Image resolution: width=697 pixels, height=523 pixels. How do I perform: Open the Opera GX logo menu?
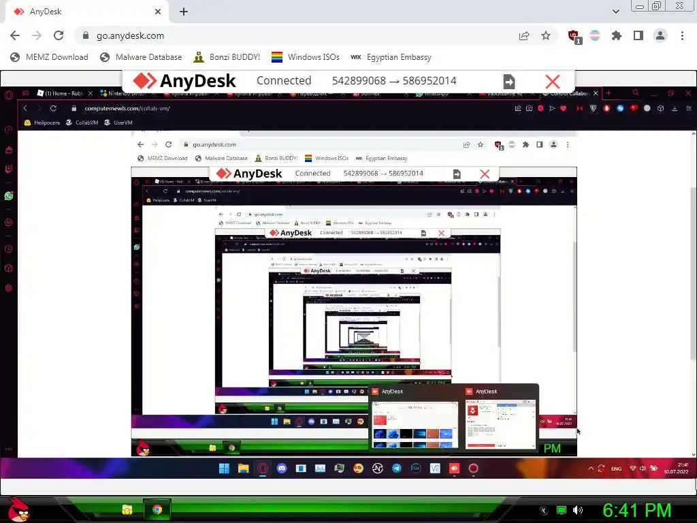click(8, 94)
